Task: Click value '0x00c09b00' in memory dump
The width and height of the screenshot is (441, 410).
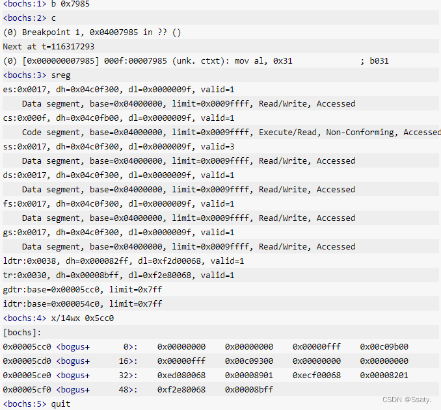Action: [x=384, y=347]
